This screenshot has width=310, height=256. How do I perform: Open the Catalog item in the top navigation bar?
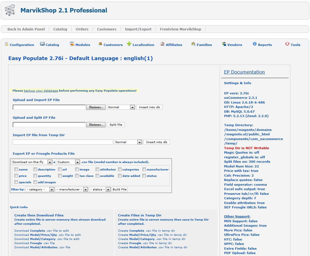pyautogui.click(x=60, y=29)
